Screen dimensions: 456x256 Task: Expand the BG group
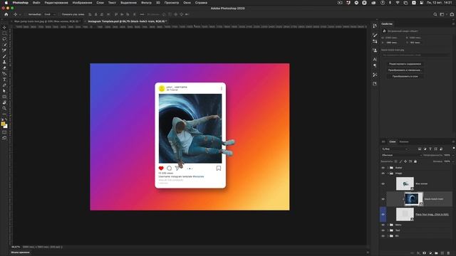point(388,236)
